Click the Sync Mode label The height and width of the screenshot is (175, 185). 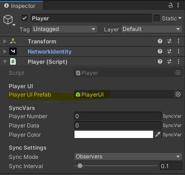pyautogui.click(x=24, y=157)
